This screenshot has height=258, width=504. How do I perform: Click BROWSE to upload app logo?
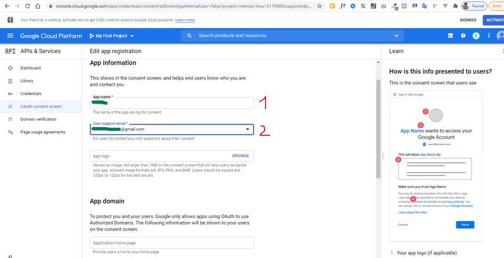coord(241,156)
